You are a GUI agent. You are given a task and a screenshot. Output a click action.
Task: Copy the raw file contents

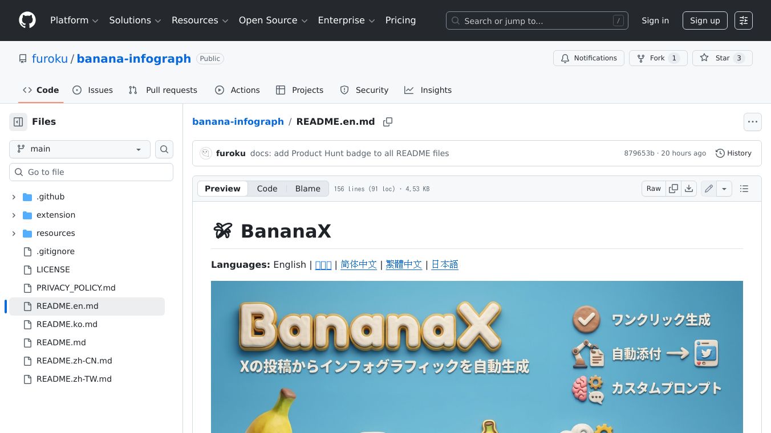[x=673, y=189]
